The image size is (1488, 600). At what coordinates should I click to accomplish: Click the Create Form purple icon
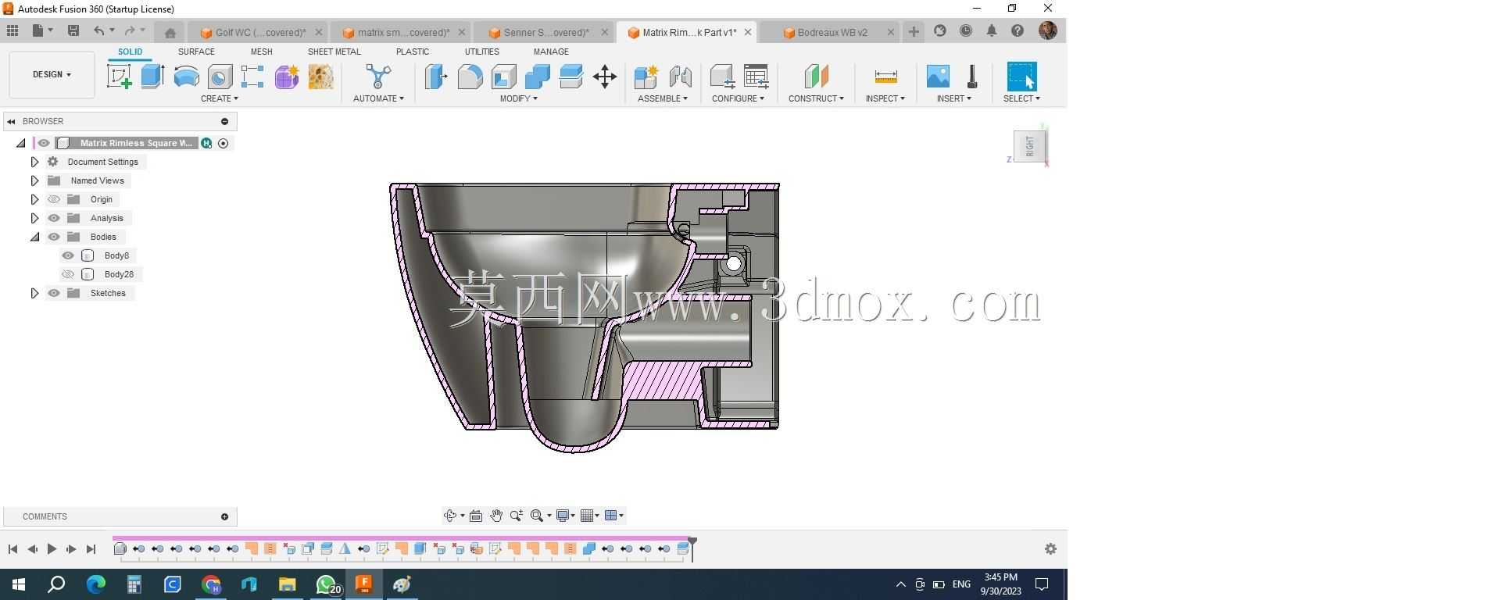pos(286,77)
